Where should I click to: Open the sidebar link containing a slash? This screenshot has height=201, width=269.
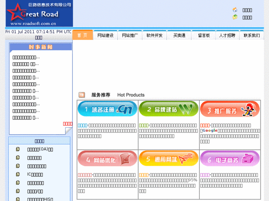35,191
